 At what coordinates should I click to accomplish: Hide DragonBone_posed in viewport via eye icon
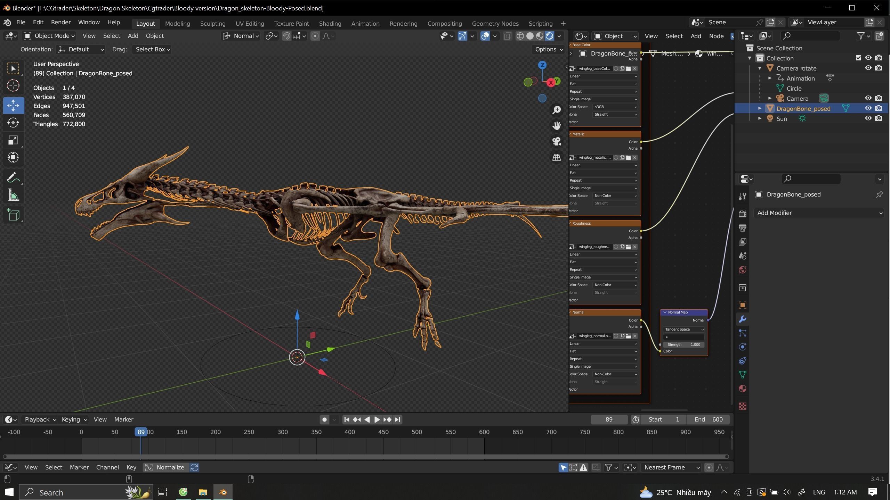tap(868, 108)
